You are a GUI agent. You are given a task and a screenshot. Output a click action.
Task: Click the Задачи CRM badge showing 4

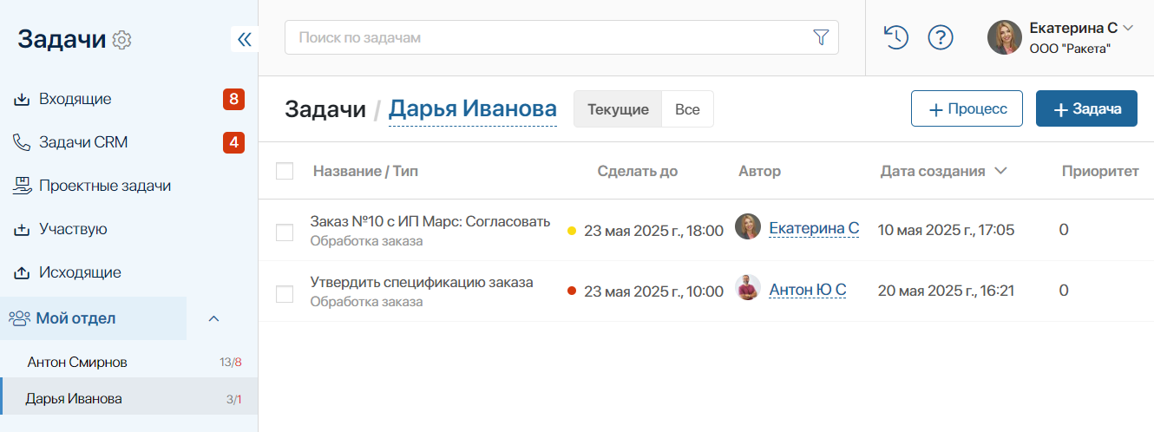pos(233,142)
